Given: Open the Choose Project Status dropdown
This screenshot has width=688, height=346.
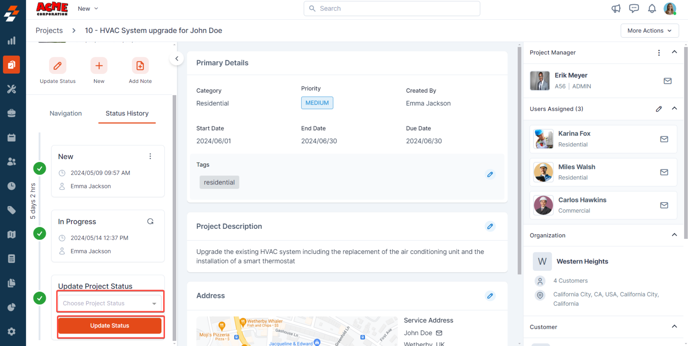Looking at the screenshot, I should click(110, 303).
